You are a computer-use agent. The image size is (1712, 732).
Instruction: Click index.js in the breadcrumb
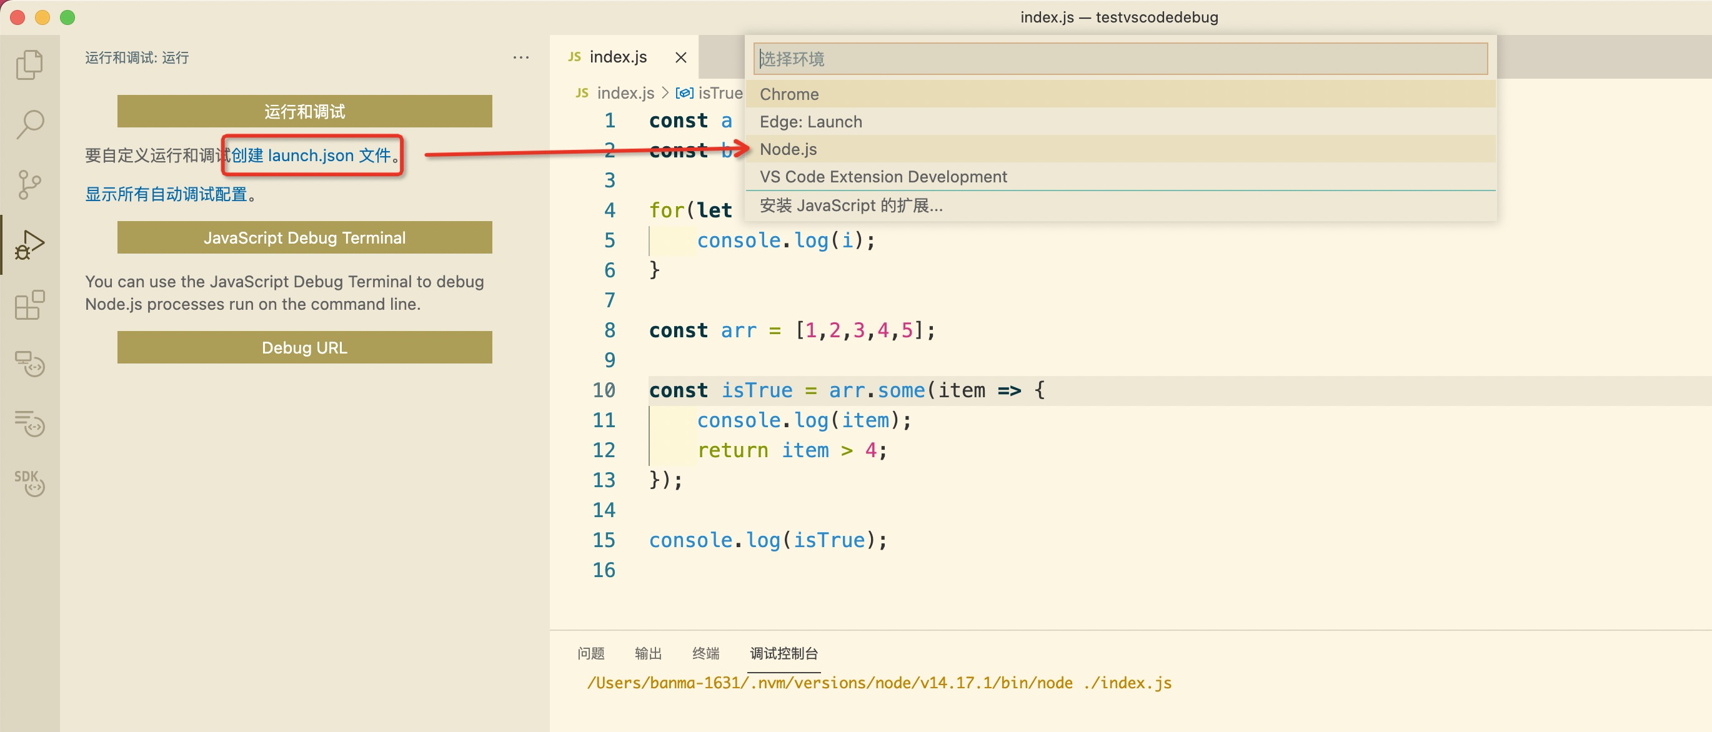coord(625,93)
